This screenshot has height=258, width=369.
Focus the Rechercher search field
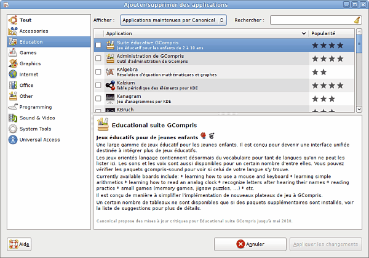tap(316, 20)
